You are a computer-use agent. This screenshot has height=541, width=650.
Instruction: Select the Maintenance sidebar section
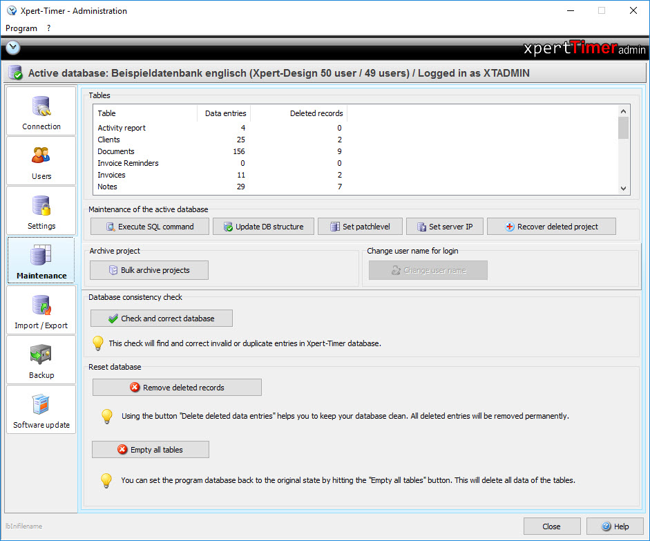click(x=41, y=260)
